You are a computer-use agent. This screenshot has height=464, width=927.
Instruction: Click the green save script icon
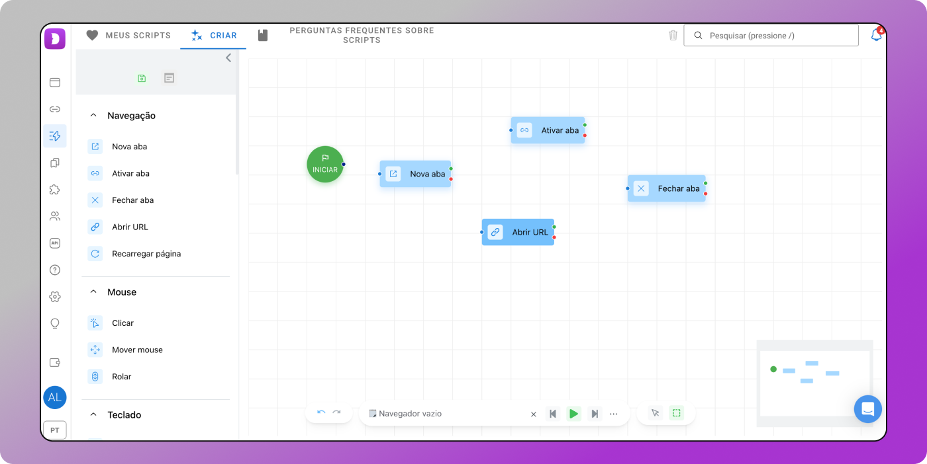click(x=142, y=78)
